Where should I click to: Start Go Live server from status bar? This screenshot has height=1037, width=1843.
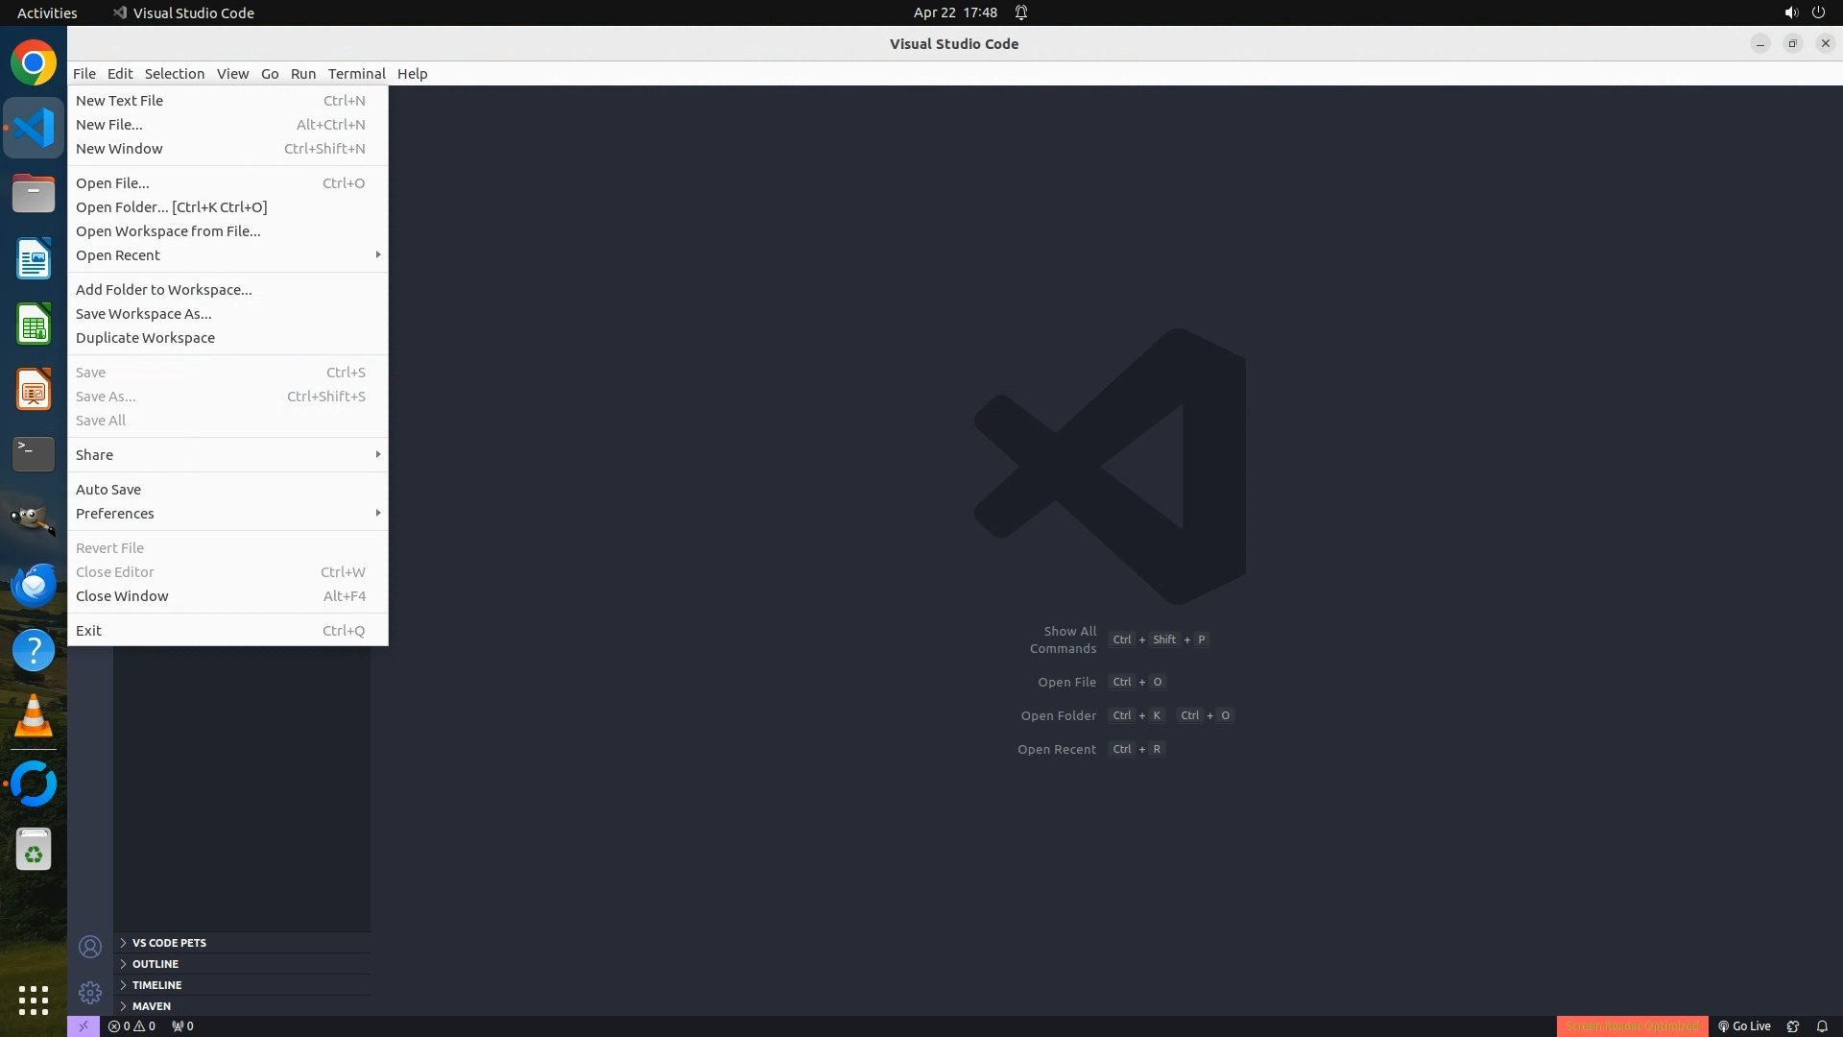[1744, 1025]
